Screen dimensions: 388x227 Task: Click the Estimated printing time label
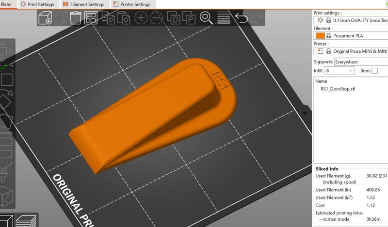(x=339, y=213)
